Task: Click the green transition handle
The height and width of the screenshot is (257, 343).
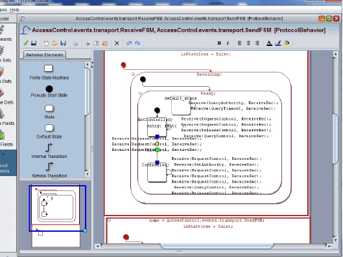Action: (x=157, y=150)
